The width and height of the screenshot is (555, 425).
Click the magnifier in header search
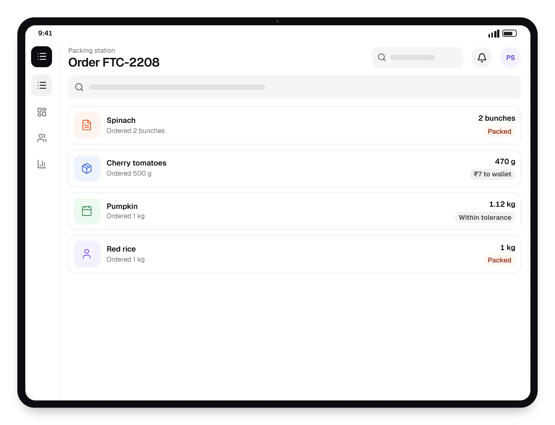pos(382,57)
